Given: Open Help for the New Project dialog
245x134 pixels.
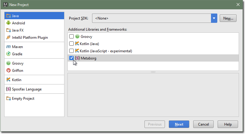Looking at the screenshot, I should (228, 124).
